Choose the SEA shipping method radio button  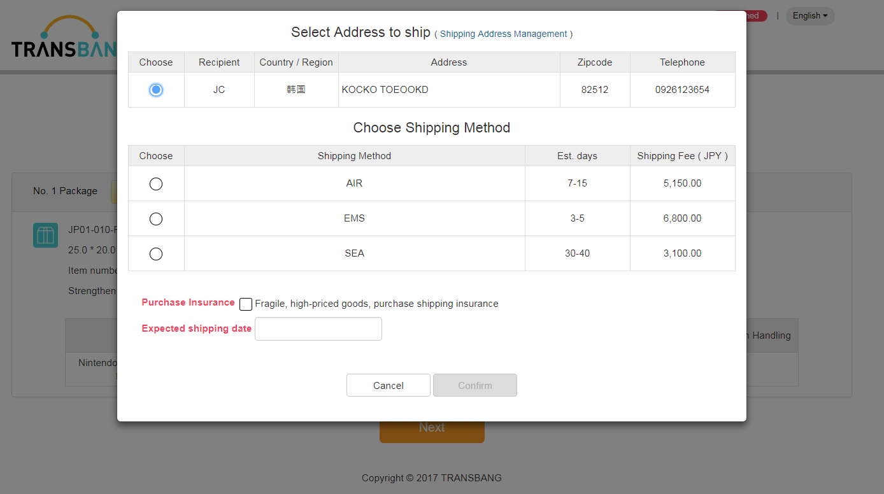pos(156,254)
